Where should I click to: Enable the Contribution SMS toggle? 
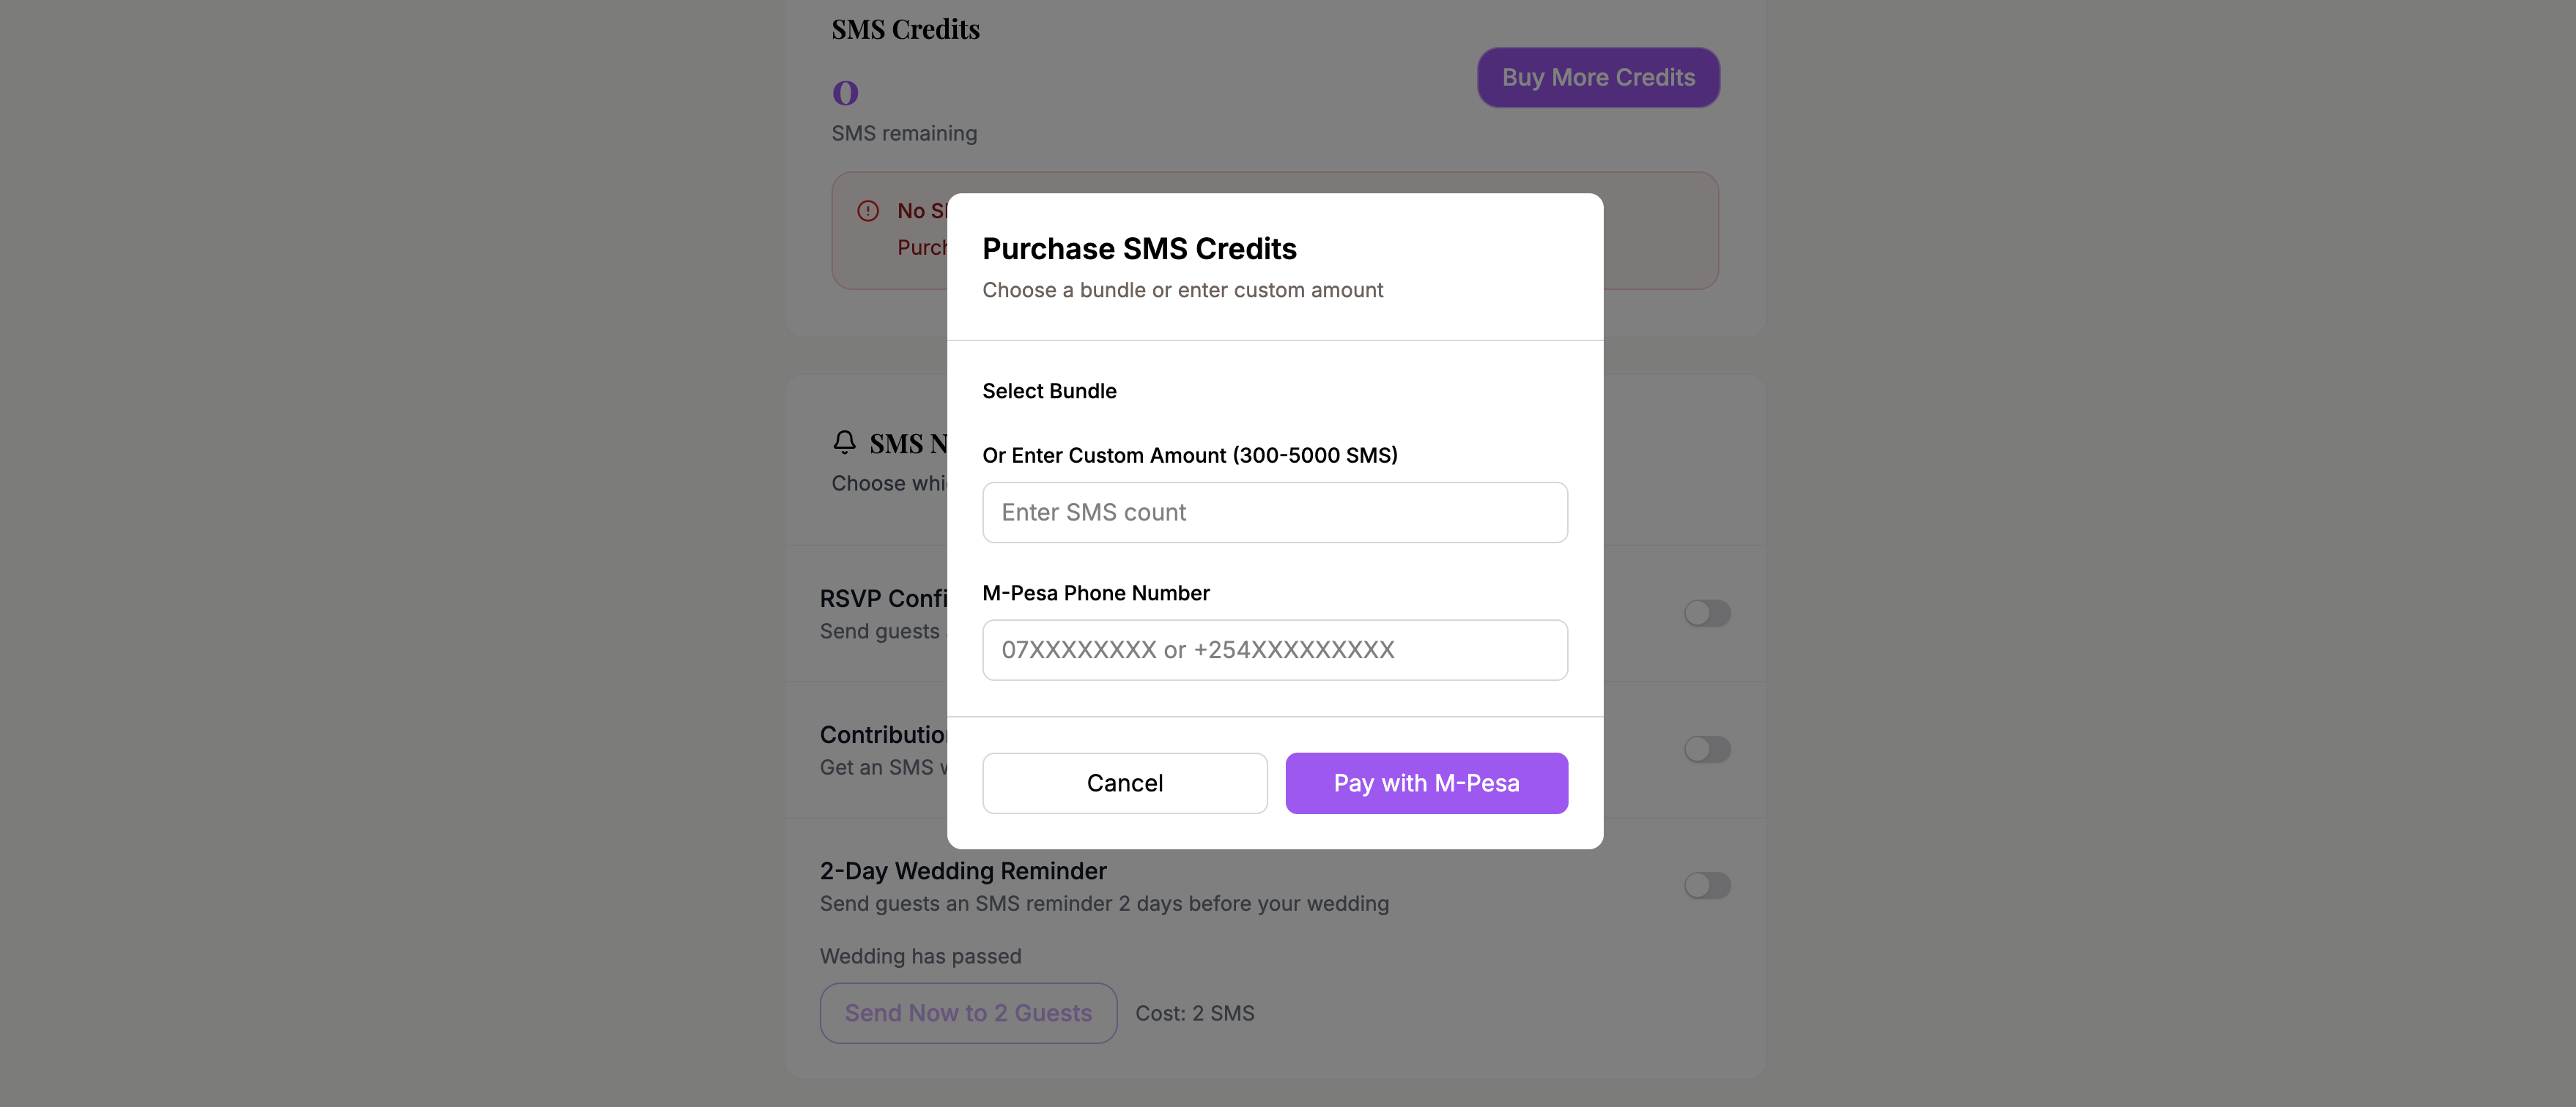1707,749
